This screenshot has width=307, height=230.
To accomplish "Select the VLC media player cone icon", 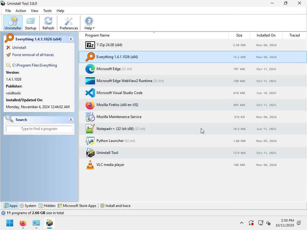I will (x=90, y=165).
